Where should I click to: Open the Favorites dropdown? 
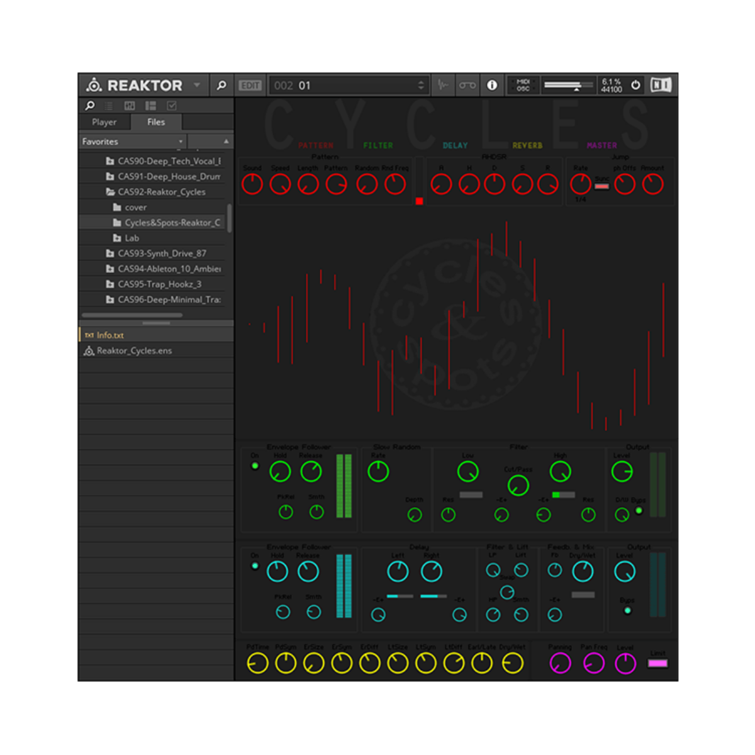[x=133, y=142]
